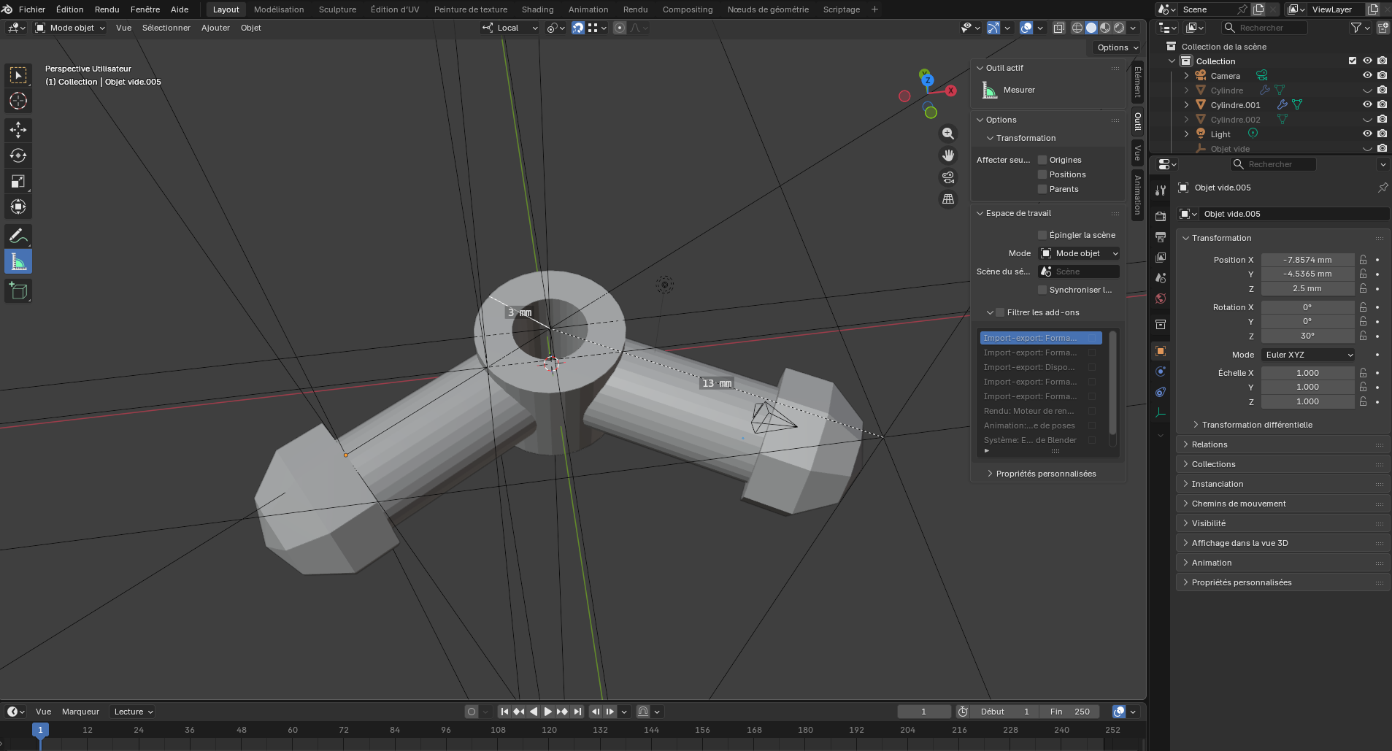Viewport: 1392px width, 751px height.
Task: Open the Euler XYZ rotation mode dropdown
Action: [x=1307, y=355]
